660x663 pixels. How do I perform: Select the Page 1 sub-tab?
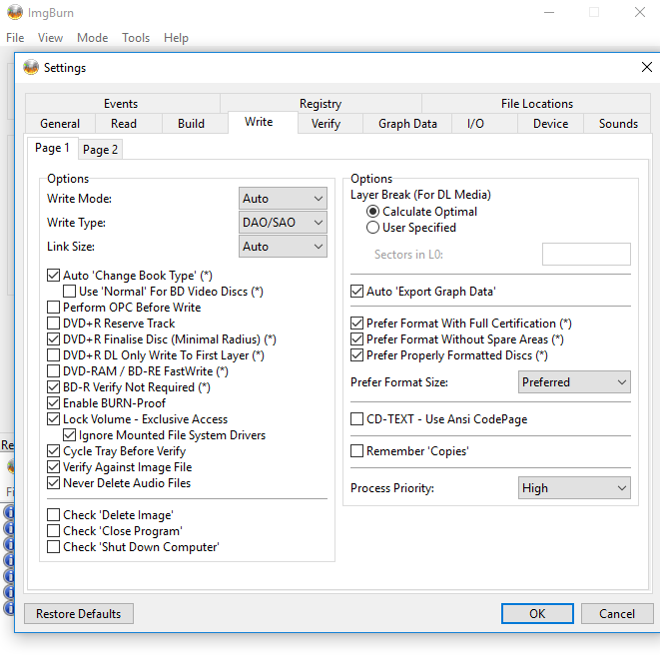coord(52,148)
